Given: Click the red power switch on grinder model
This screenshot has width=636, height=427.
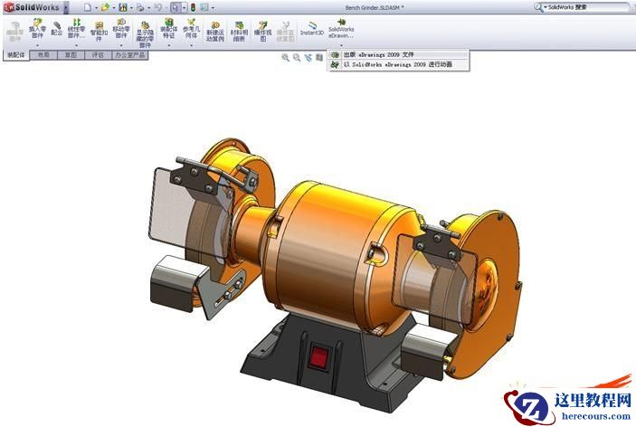Looking at the screenshot, I should coord(319,358).
